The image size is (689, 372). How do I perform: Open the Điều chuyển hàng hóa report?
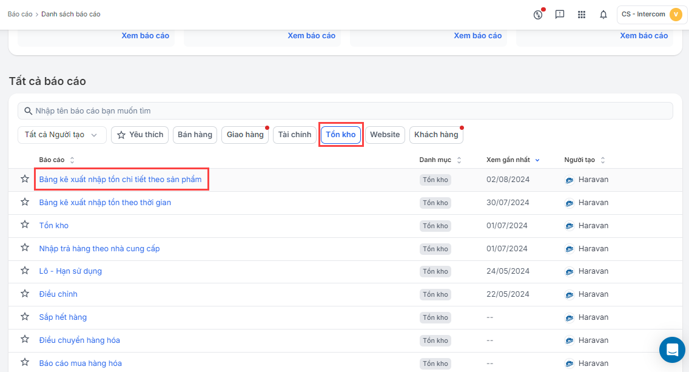click(x=79, y=340)
